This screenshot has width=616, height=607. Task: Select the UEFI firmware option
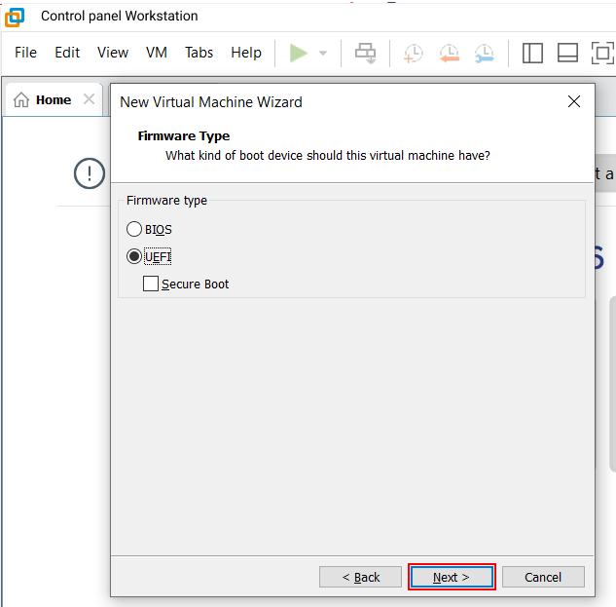tap(134, 257)
